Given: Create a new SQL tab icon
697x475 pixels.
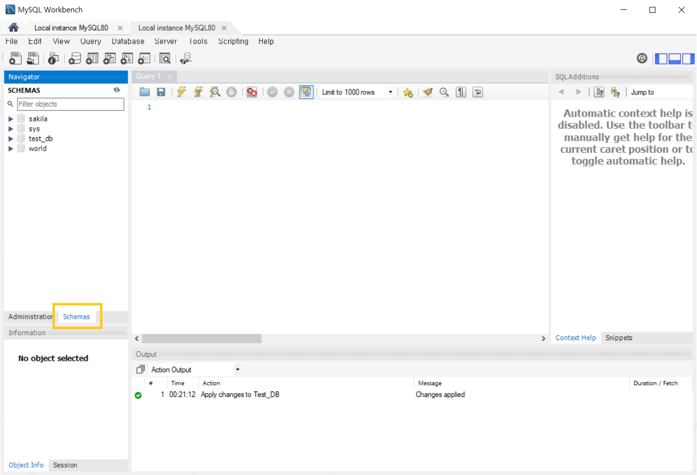Looking at the screenshot, I should click(x=15, y=58).
